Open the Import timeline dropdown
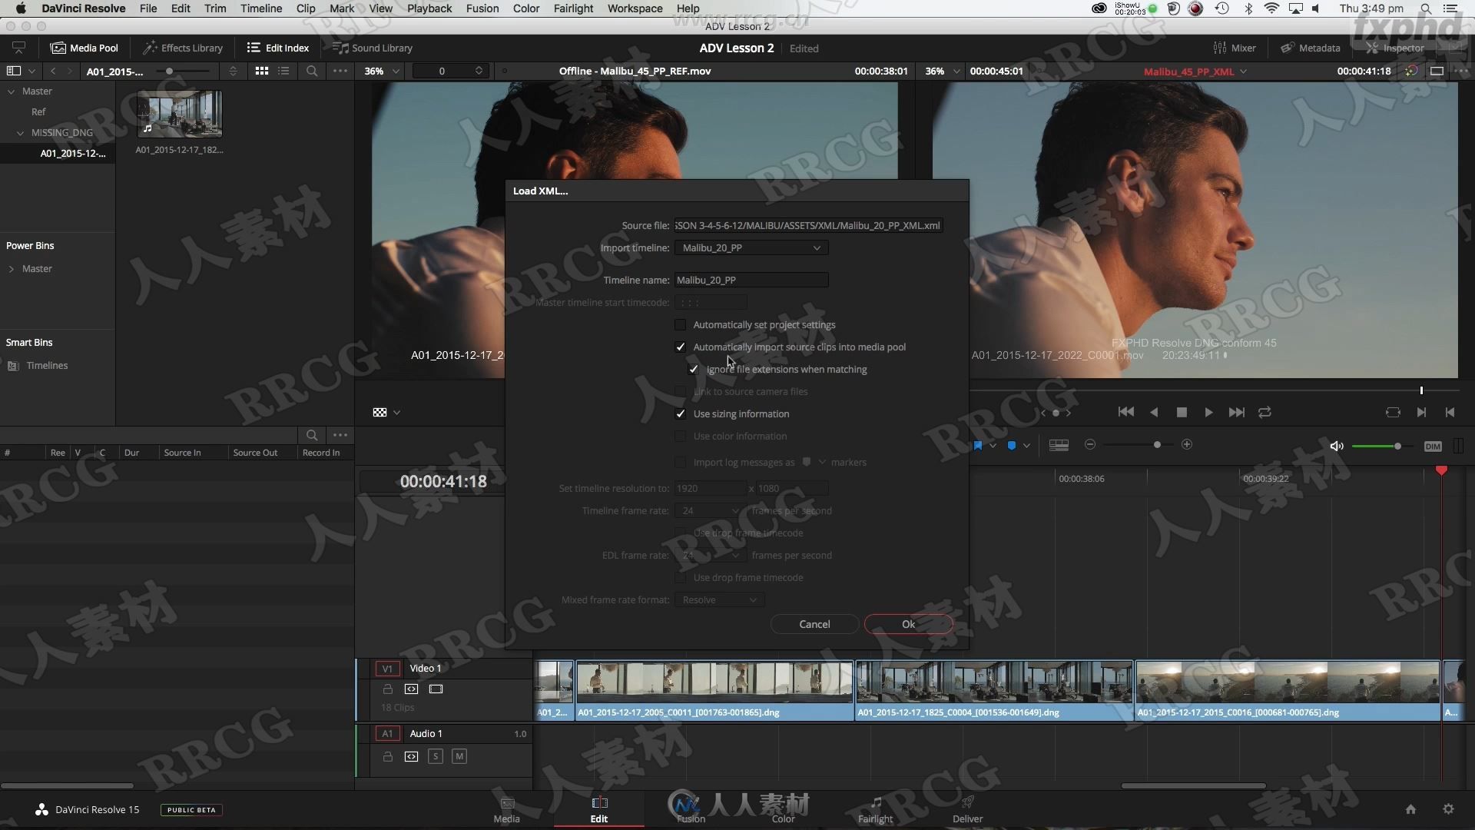Viewport: 1475px width, 830px height. 751,248
